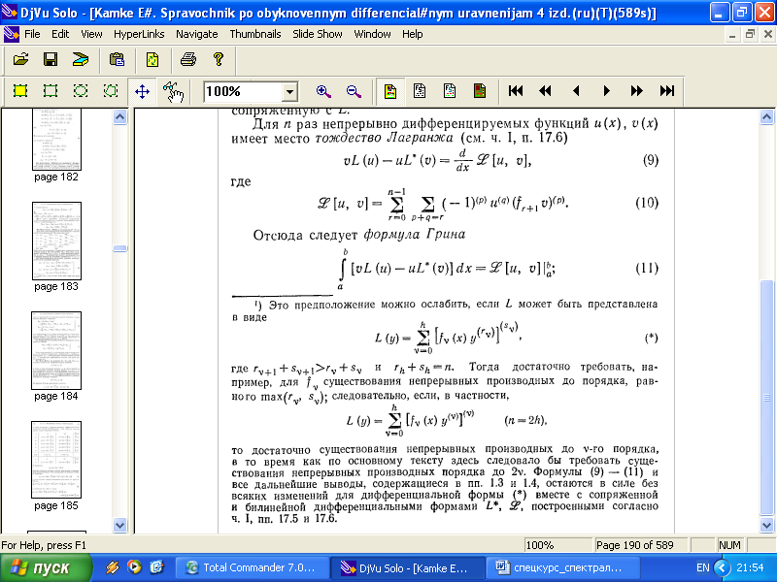The image size is (777, 582).
Task: Switch to Total Commander taskbar button
Action: click(253, 567)
